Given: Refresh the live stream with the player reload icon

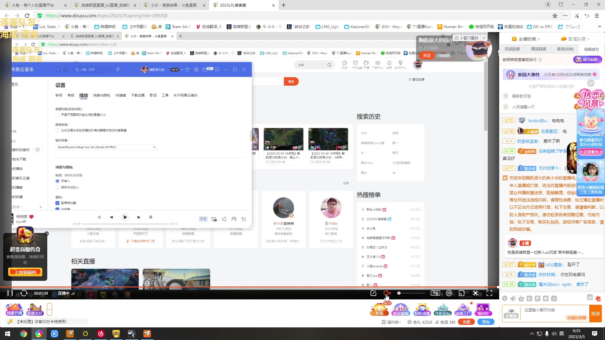Looking at the screenshot, I should [x=24, y=293].
